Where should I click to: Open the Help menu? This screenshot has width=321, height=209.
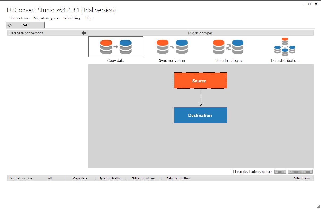[89, 18]
